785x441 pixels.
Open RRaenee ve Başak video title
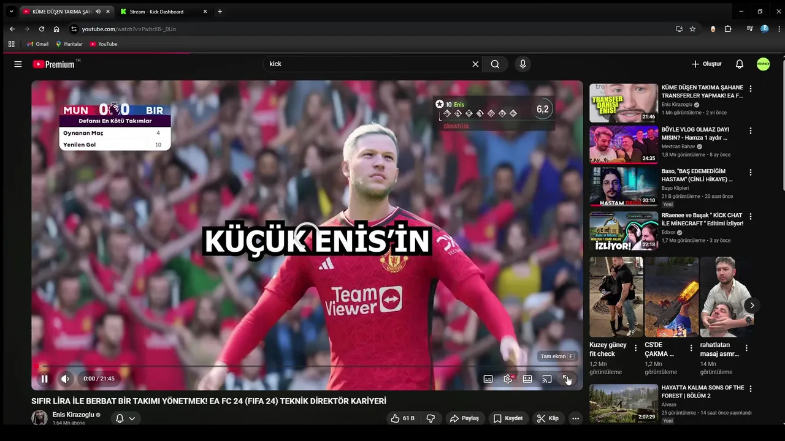pyautogui.click(x=702, y=219)
